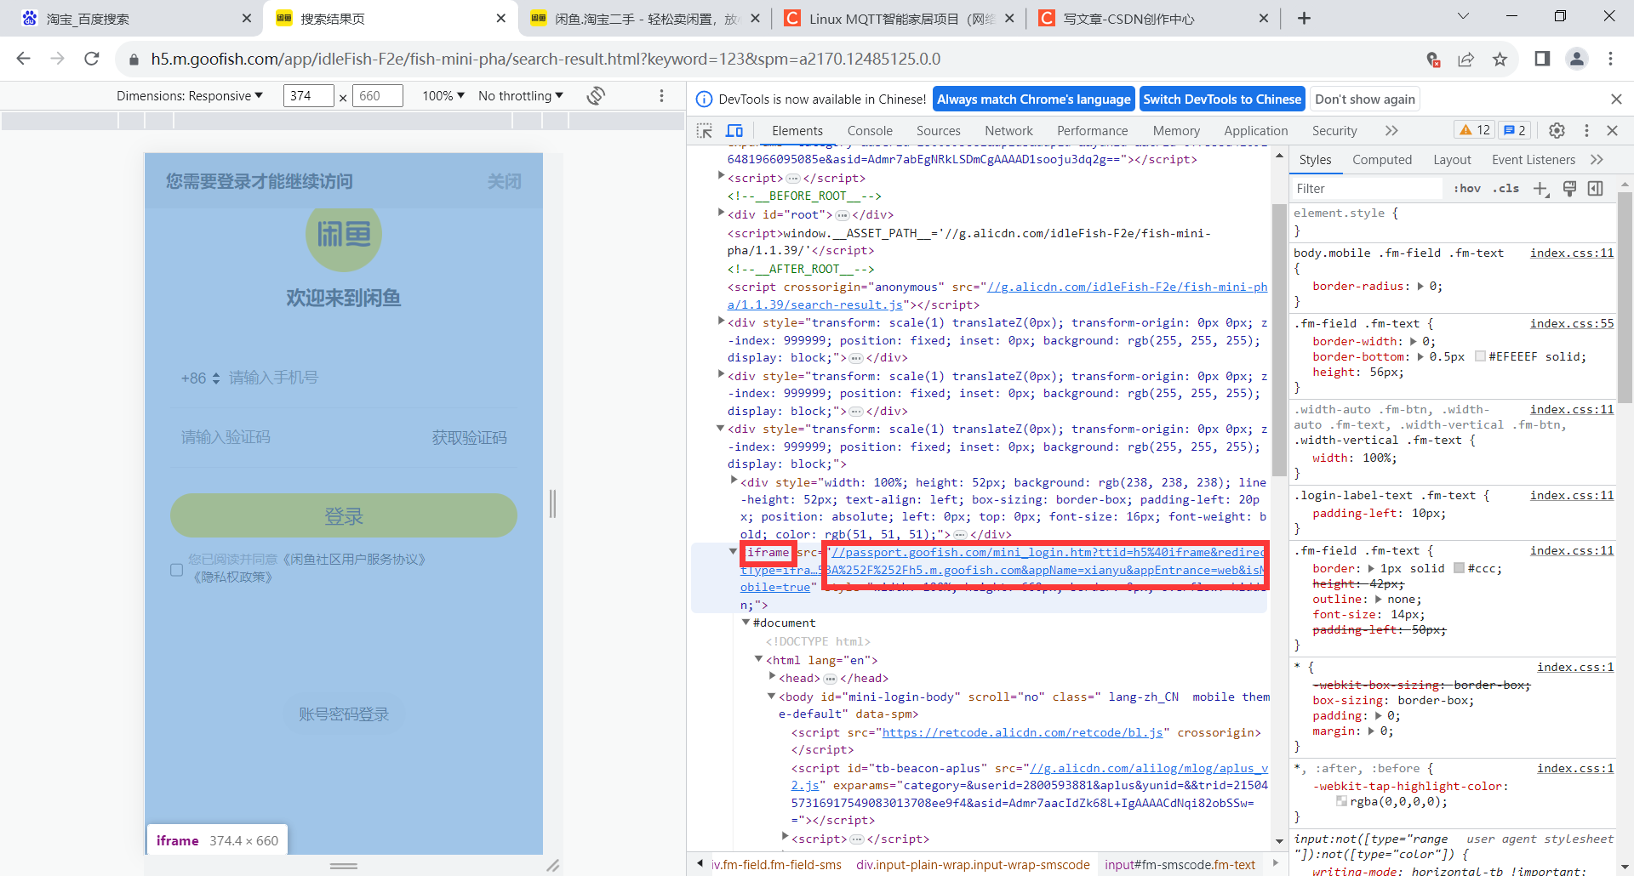
Task: Check the user agreement checkbox
Action: coord(177,569)
